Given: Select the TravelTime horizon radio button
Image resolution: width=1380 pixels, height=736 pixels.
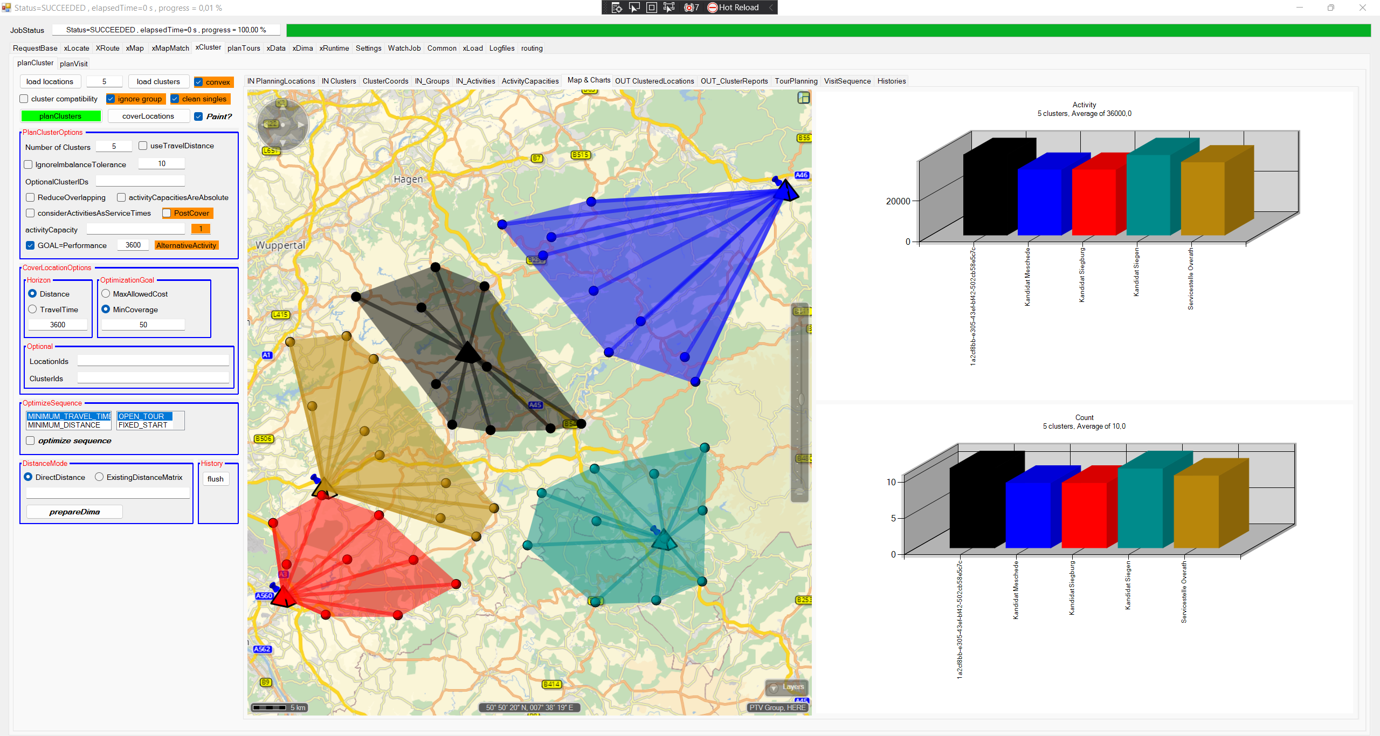Looking at the screenshot, I should [x=32, y=309].
